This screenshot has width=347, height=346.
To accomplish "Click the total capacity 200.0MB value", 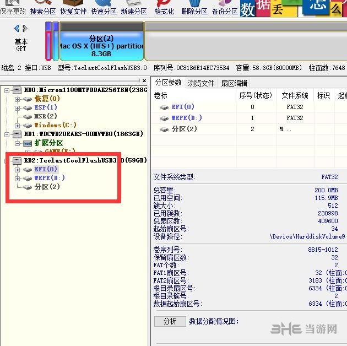I will tap(326, 190).
